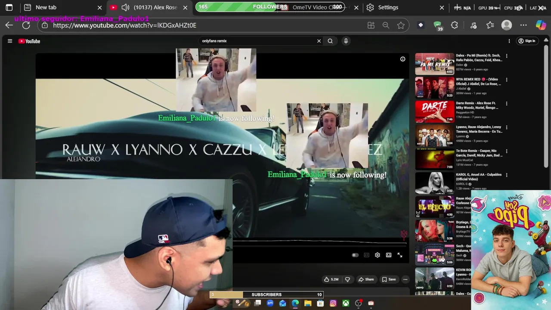Image resolution: width=551 pixels, height=310 pixels.
Task: Open the Extensions puzzle icon
Action: point(455,25)
